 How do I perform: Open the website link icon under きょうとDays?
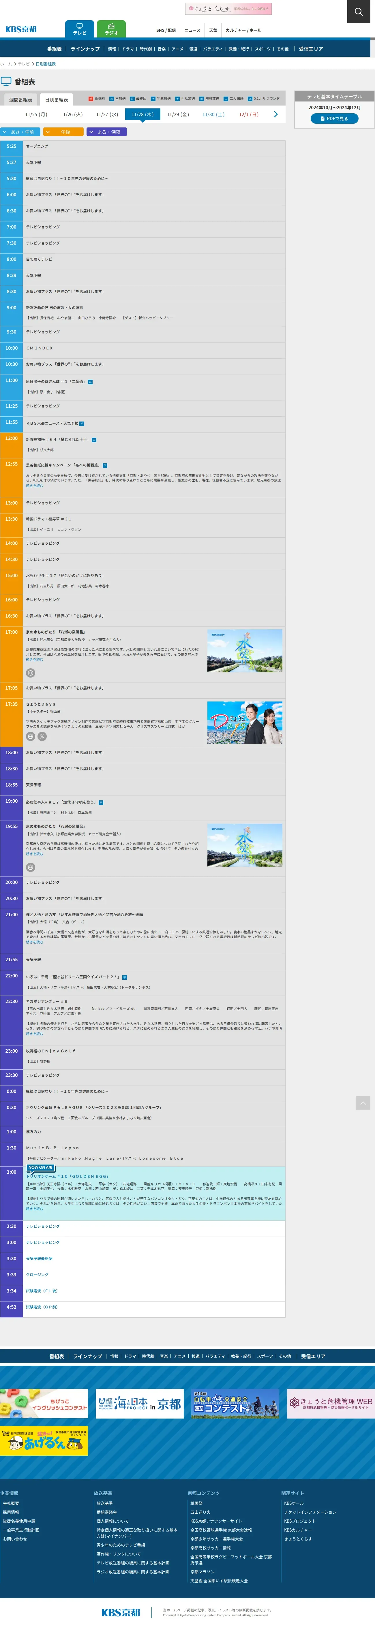tap(30, 736)
